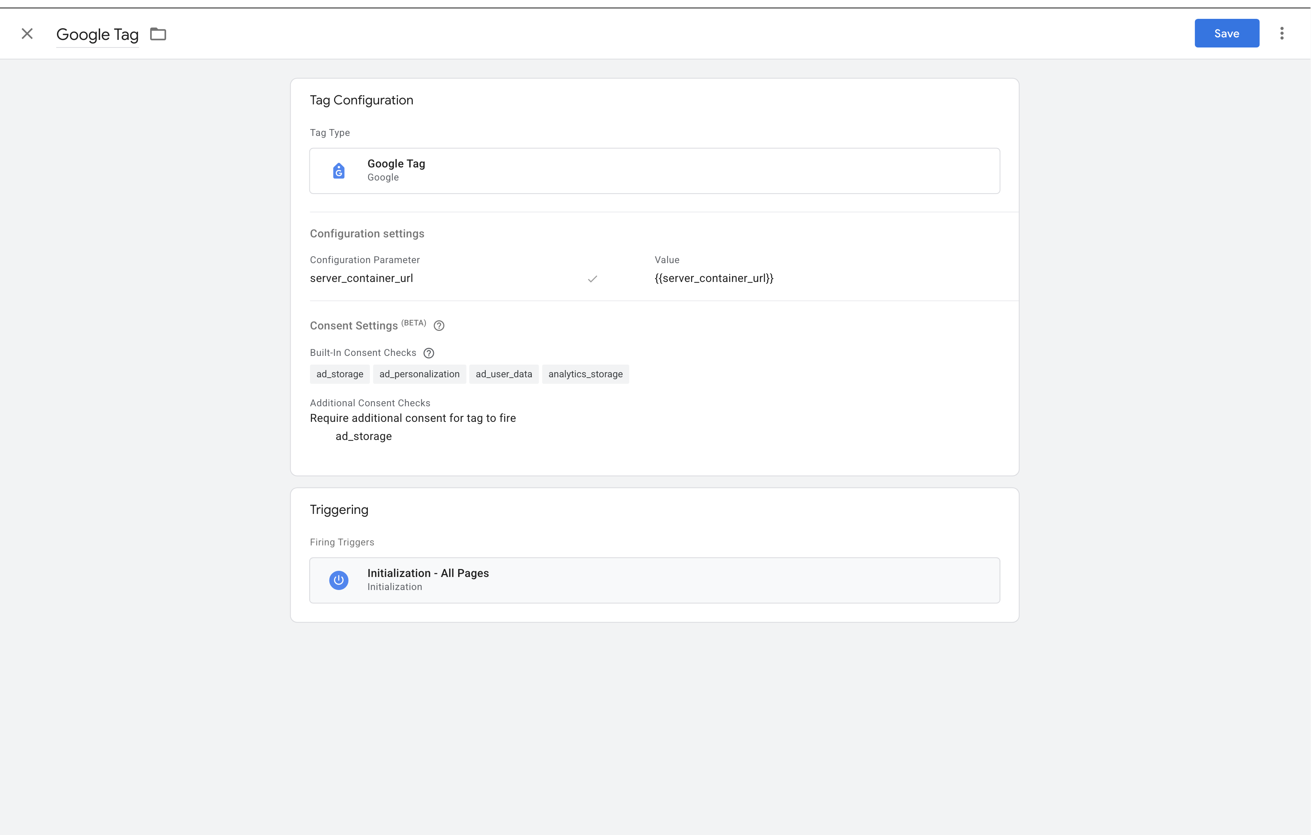Image resolution: width=1311 pixels, height=835 pixels.
Task: Click the ad_storage consent chip
Action: pyautogui.click(x=340, y=374)
